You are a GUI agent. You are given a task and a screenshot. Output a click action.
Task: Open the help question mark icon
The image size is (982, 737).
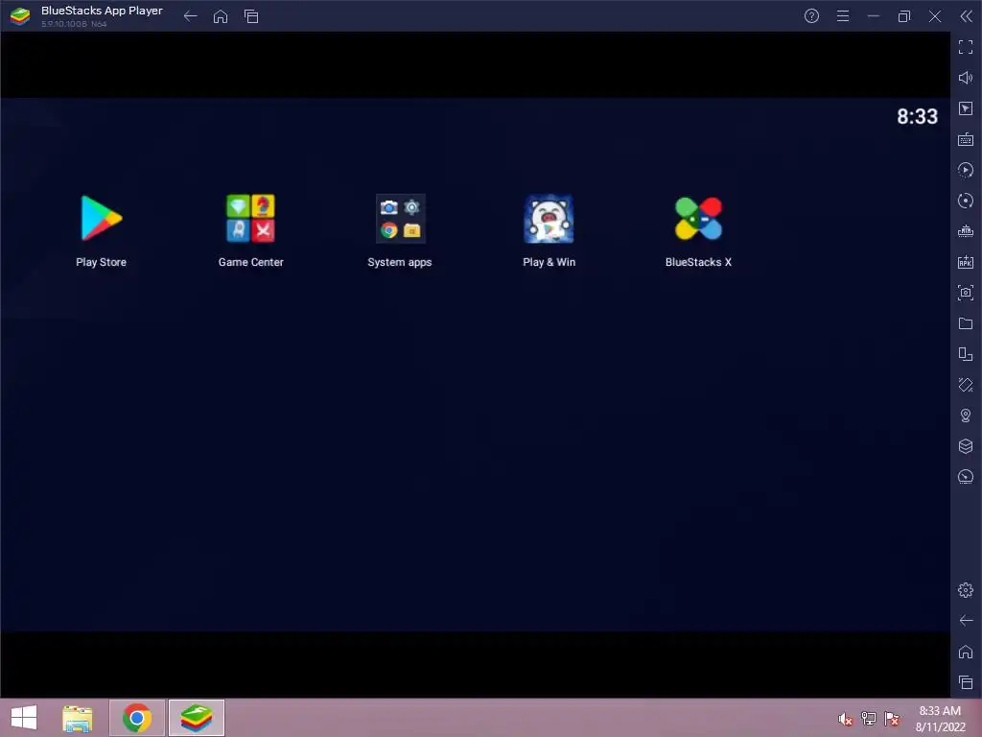[x=811, y=16]
